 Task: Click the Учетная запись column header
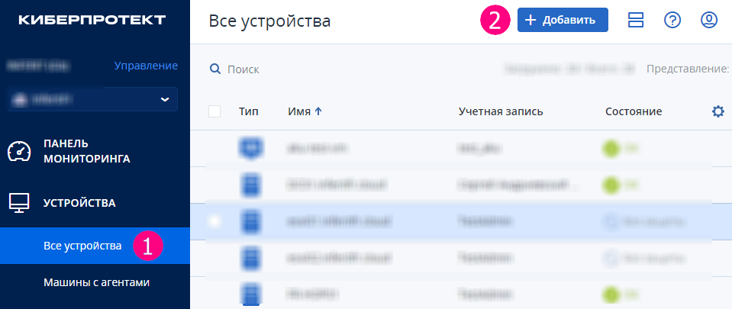[501, 111]
